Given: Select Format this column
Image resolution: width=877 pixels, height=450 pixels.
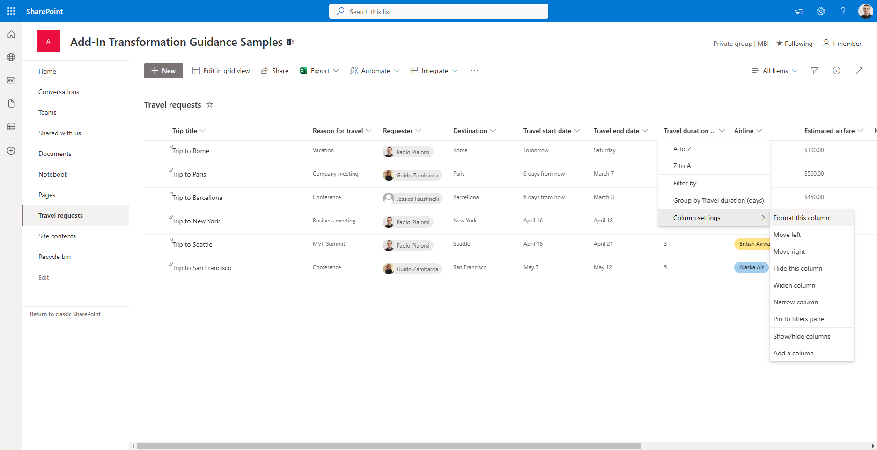Looking at the screenshot, I should [802, 217].
